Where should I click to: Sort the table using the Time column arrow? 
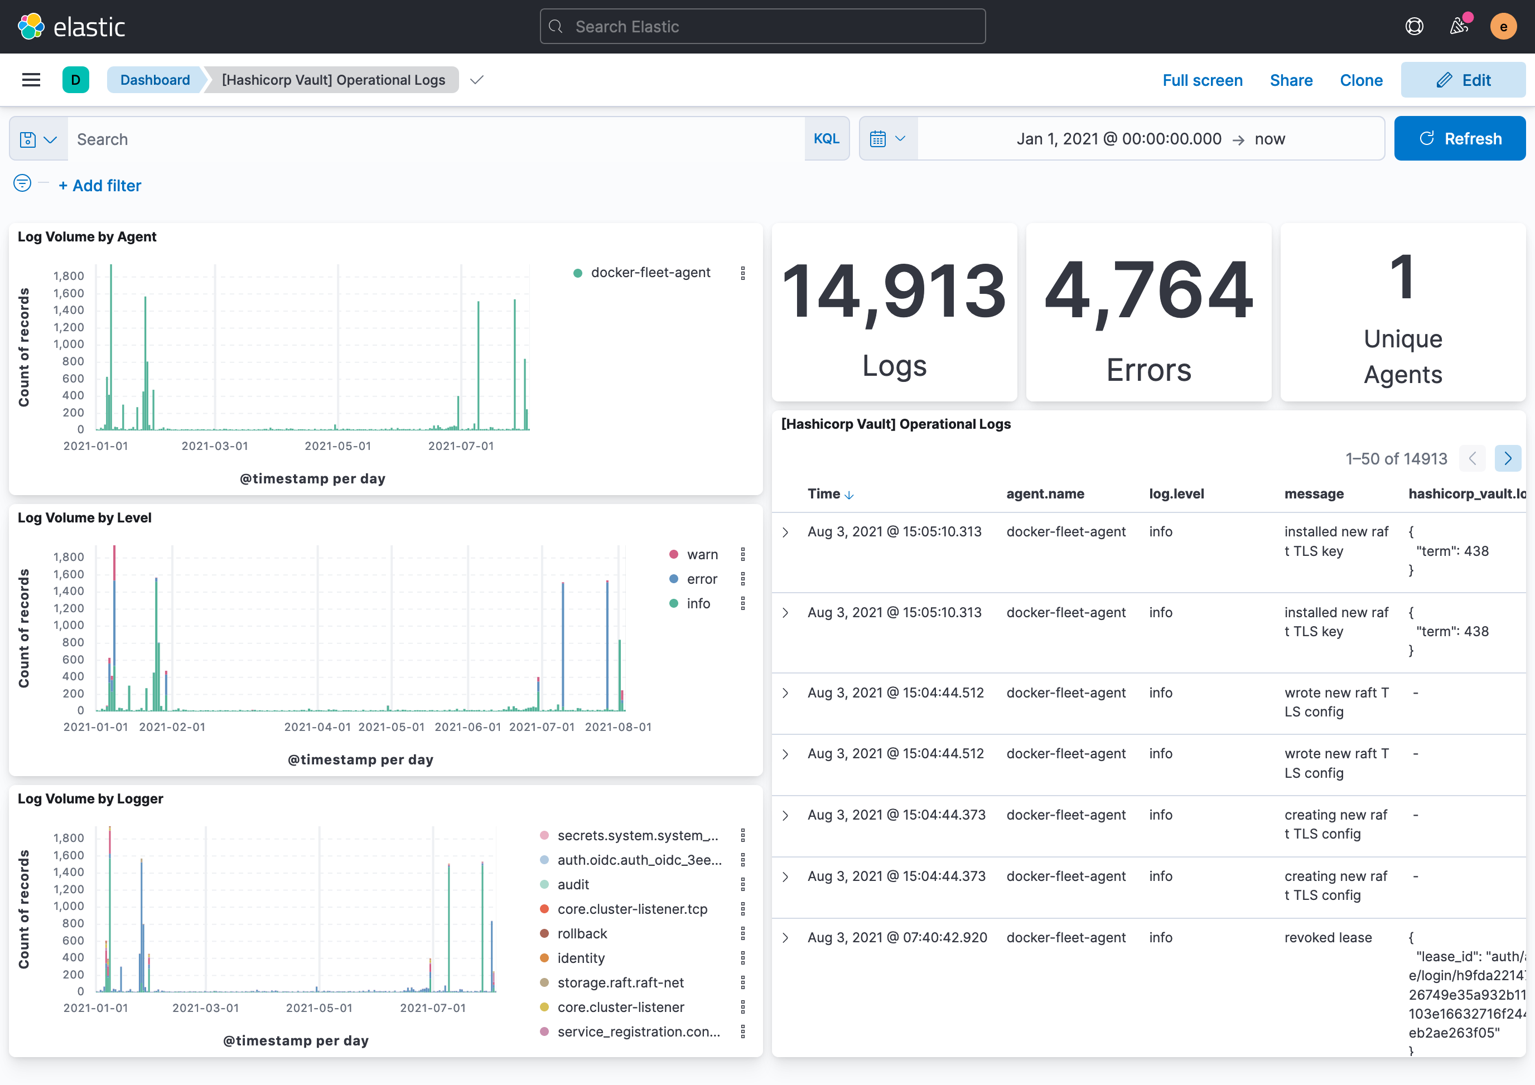849,495
